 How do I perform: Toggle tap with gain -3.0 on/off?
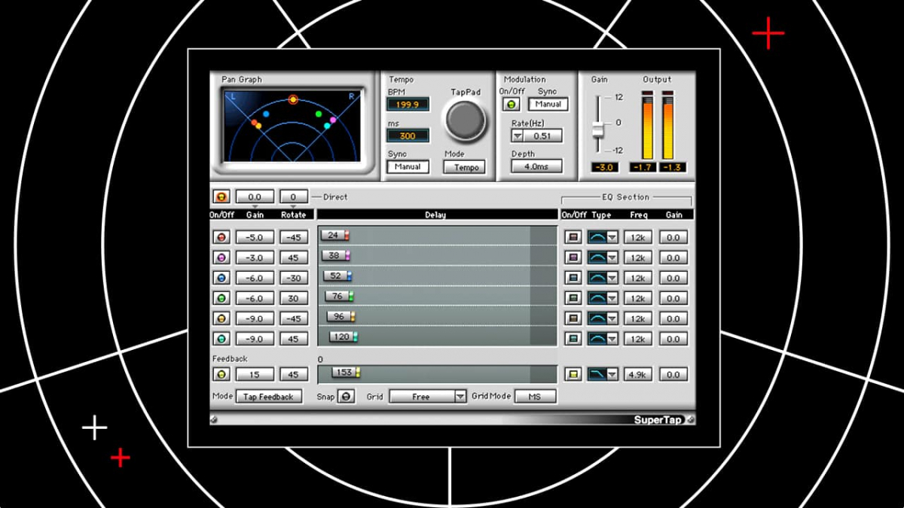[221, 257]
